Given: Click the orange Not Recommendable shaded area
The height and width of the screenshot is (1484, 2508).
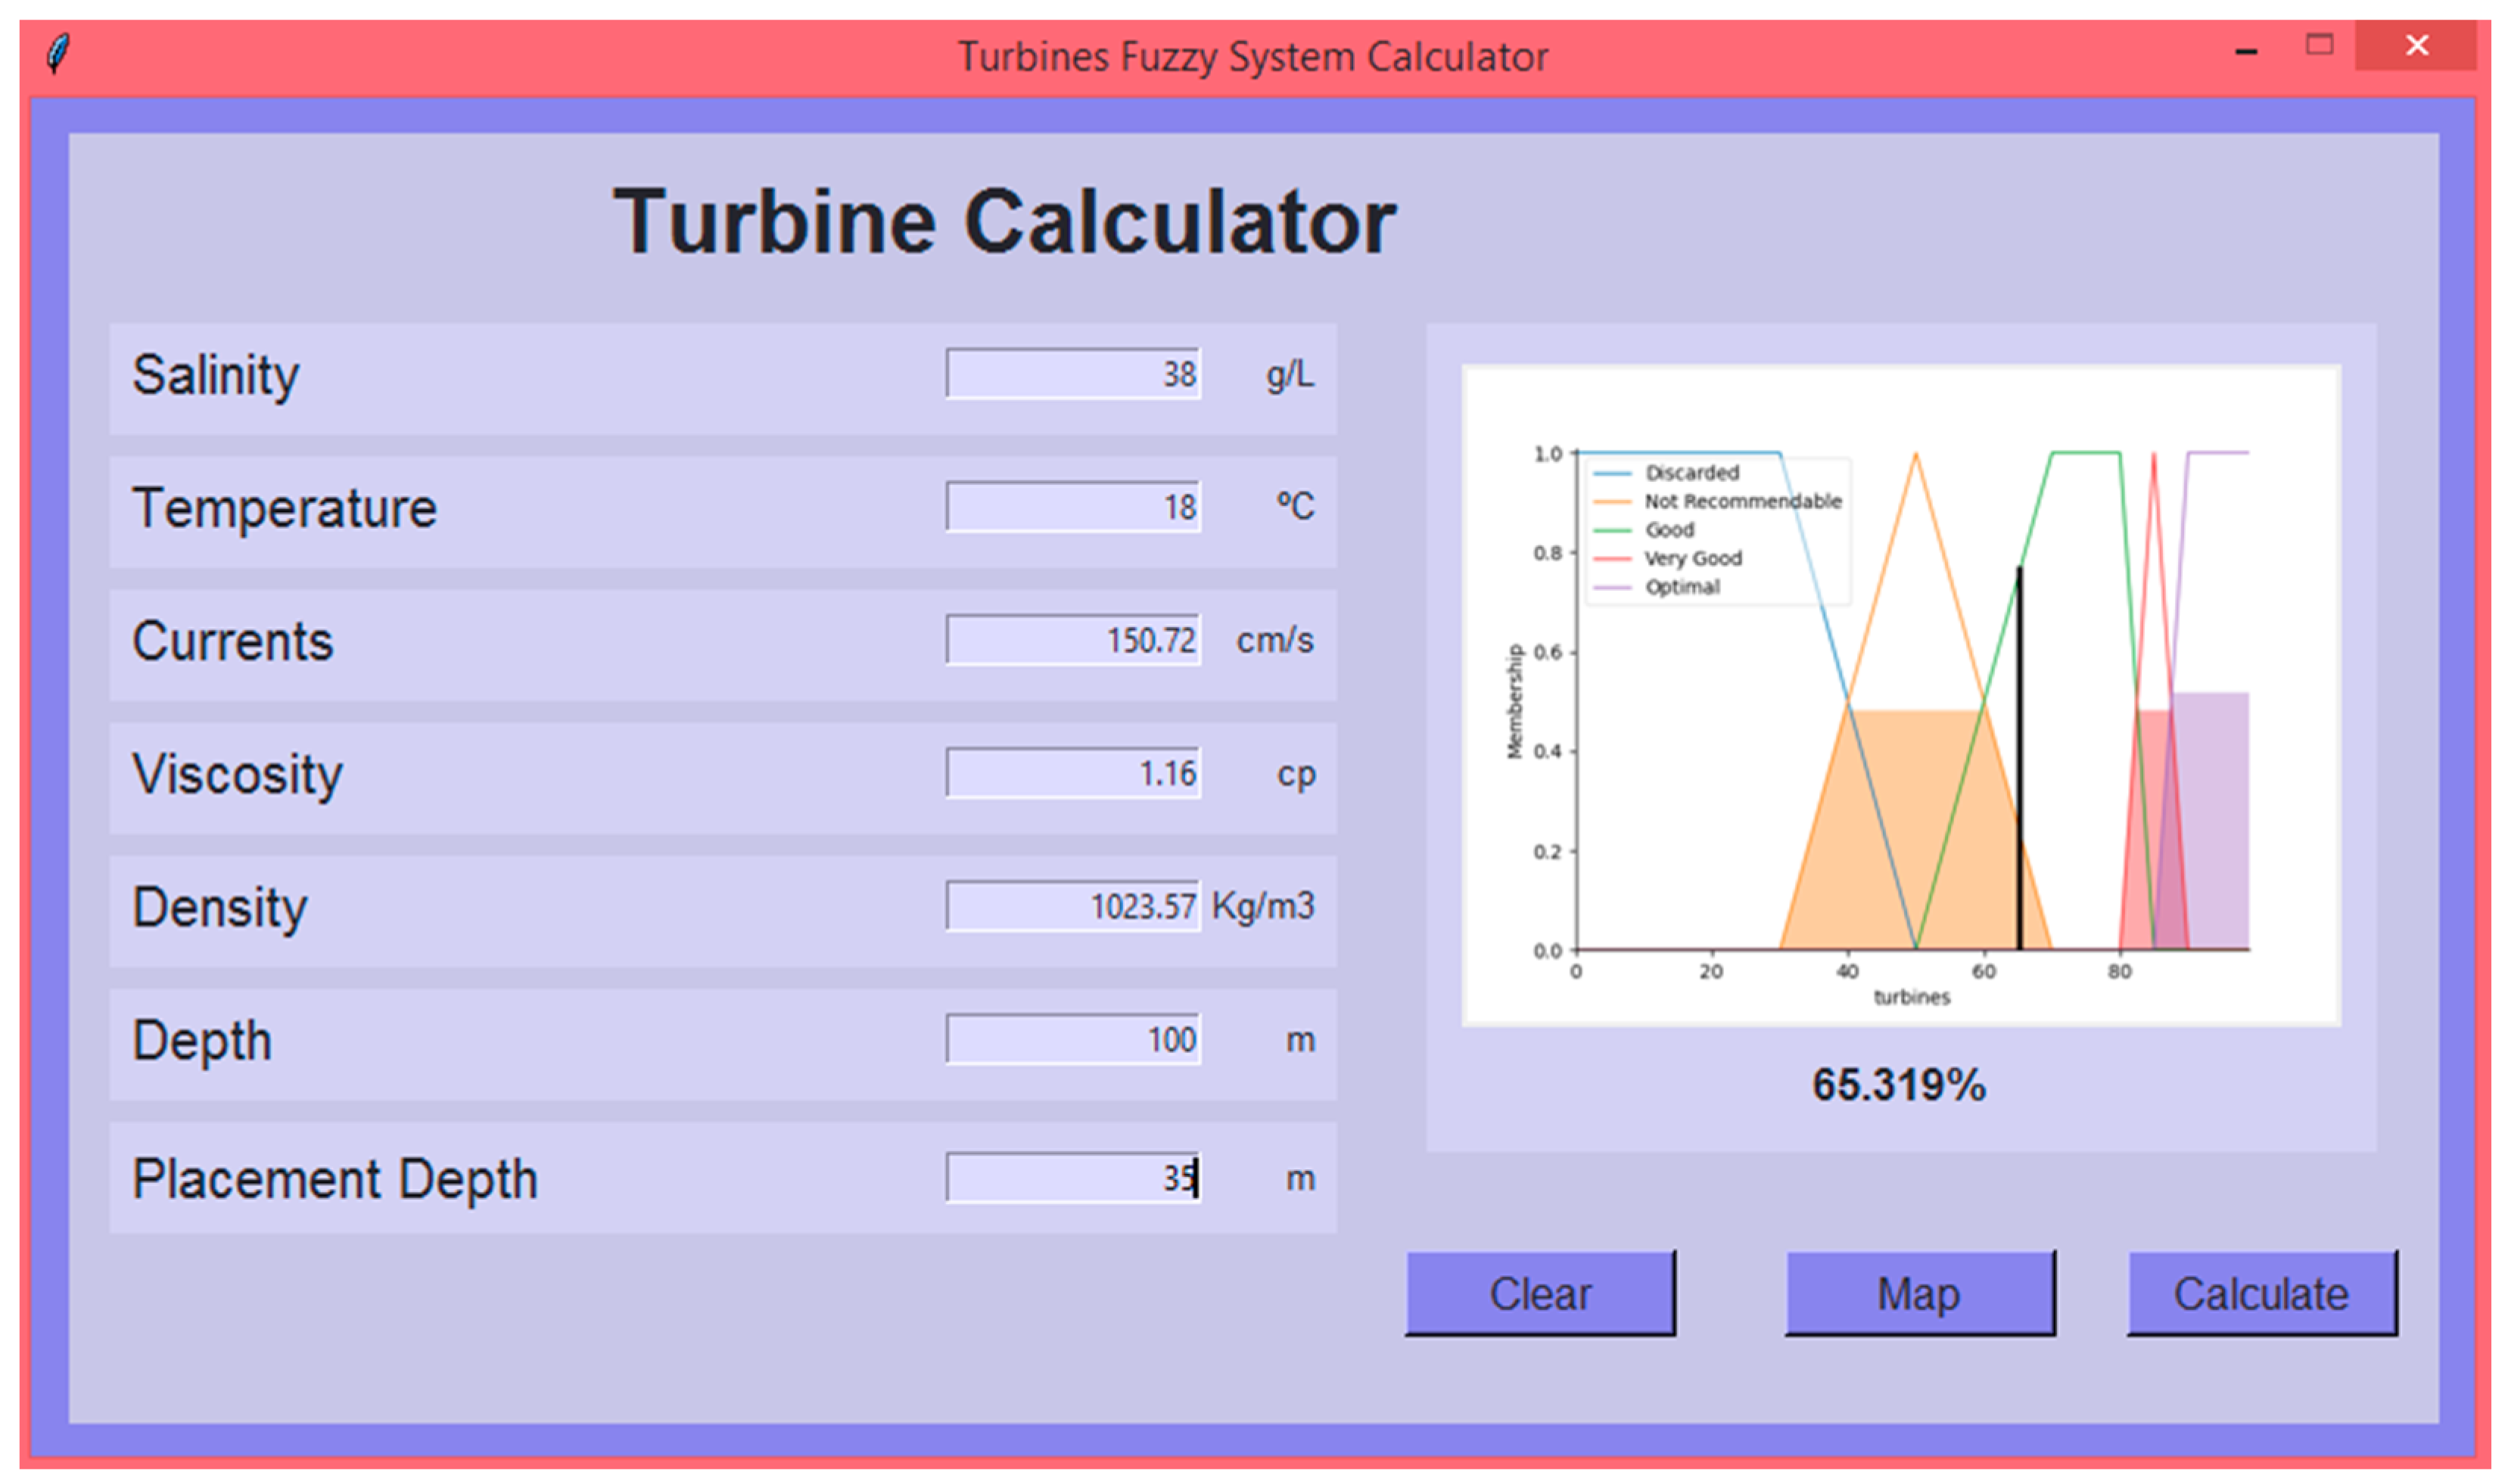Looking at the screenshot, I should point(1901,830).
